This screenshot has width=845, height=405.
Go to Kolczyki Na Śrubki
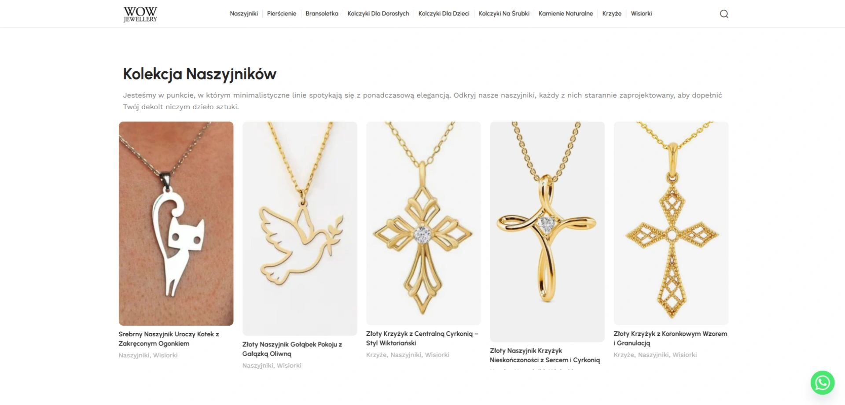click(x=504, y=14)
